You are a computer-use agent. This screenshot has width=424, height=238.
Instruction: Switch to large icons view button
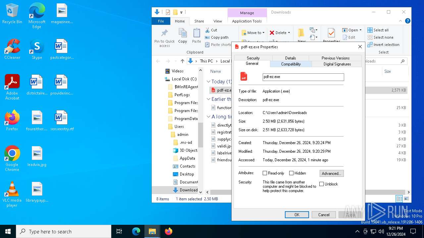406,199
